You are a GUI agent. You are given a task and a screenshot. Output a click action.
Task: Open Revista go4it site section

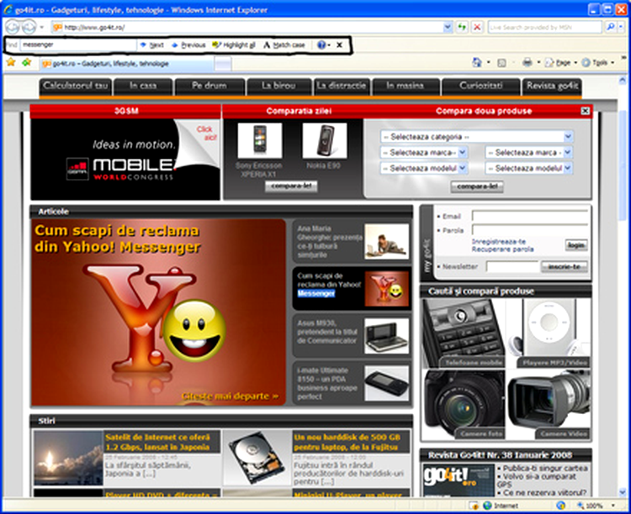[x=552, y=86]
